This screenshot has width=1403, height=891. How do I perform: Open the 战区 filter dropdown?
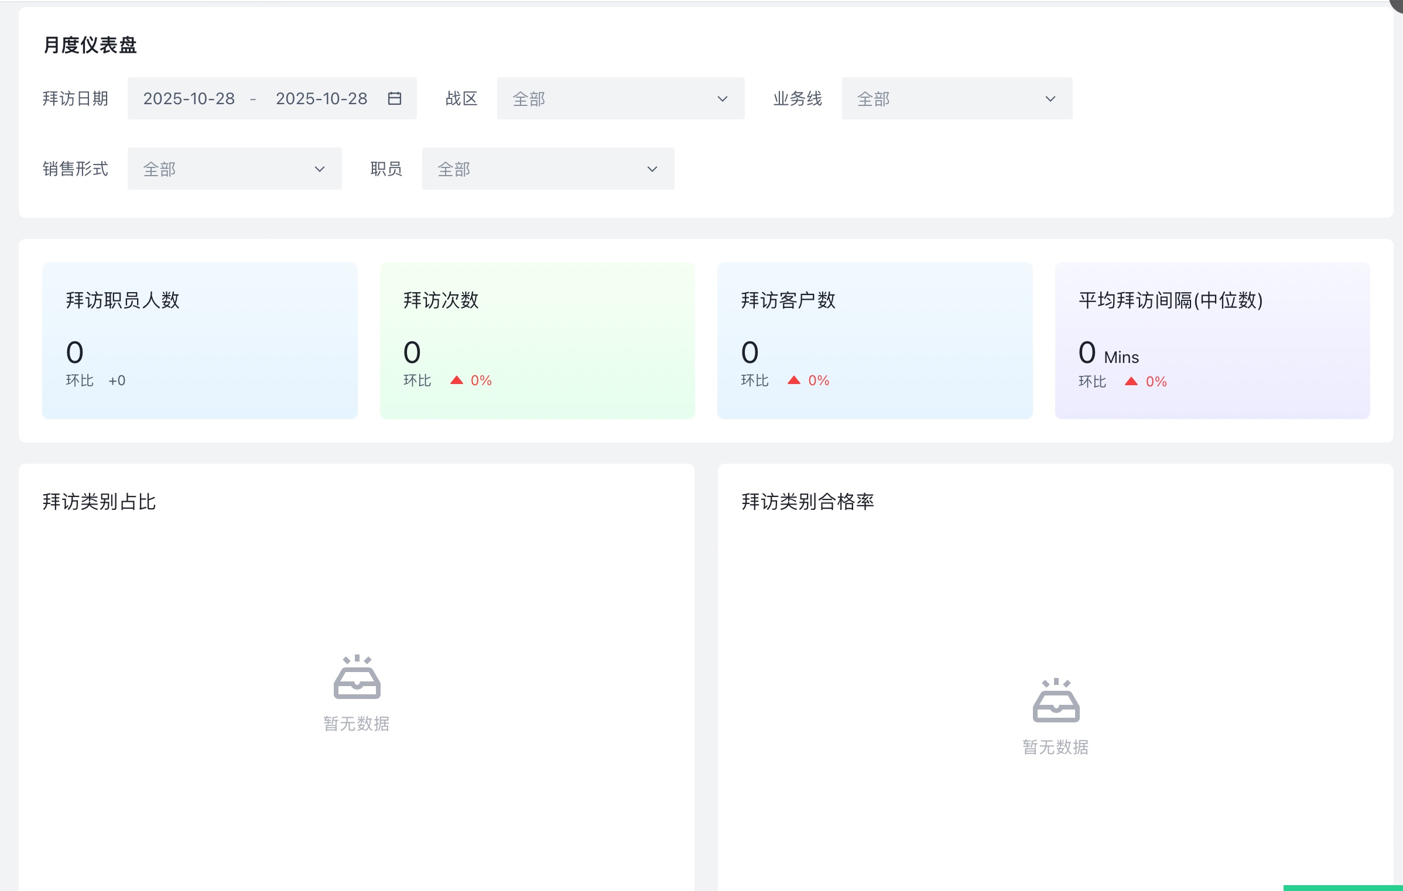coord(620,98)
